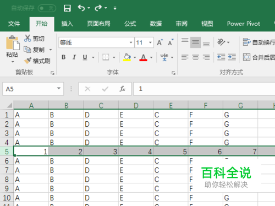Open the 页面布局 tab
Viewport: 275px width, 206px height.
[x=98, y=24]
